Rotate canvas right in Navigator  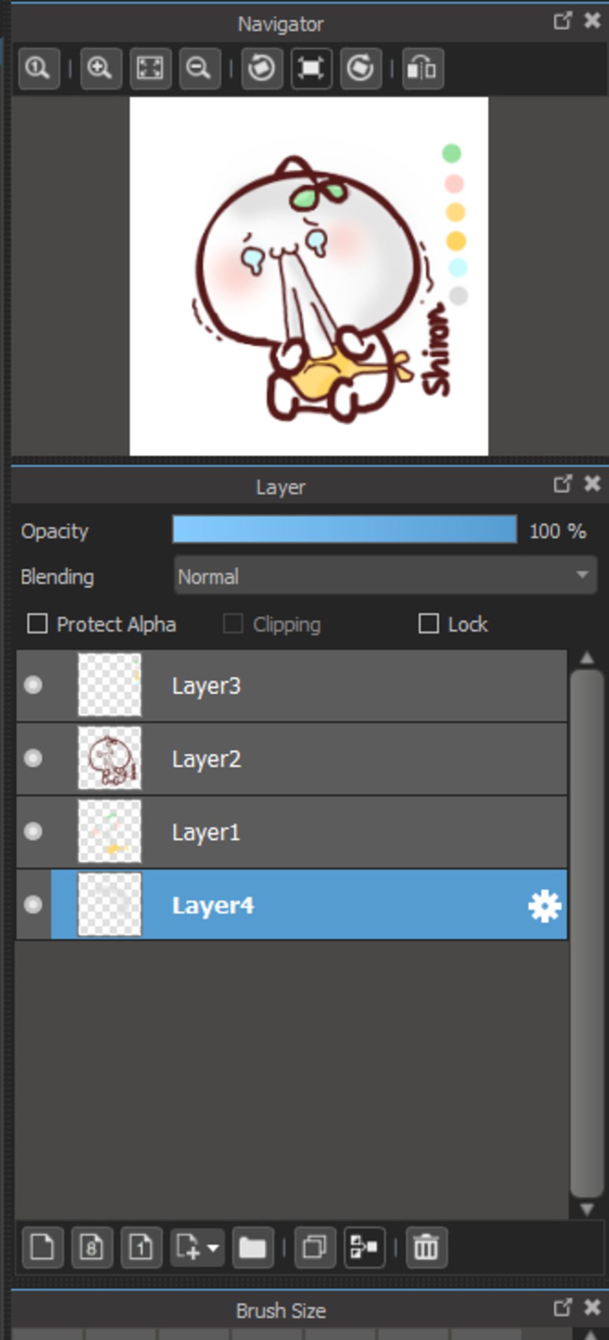(x=361, y=68)
